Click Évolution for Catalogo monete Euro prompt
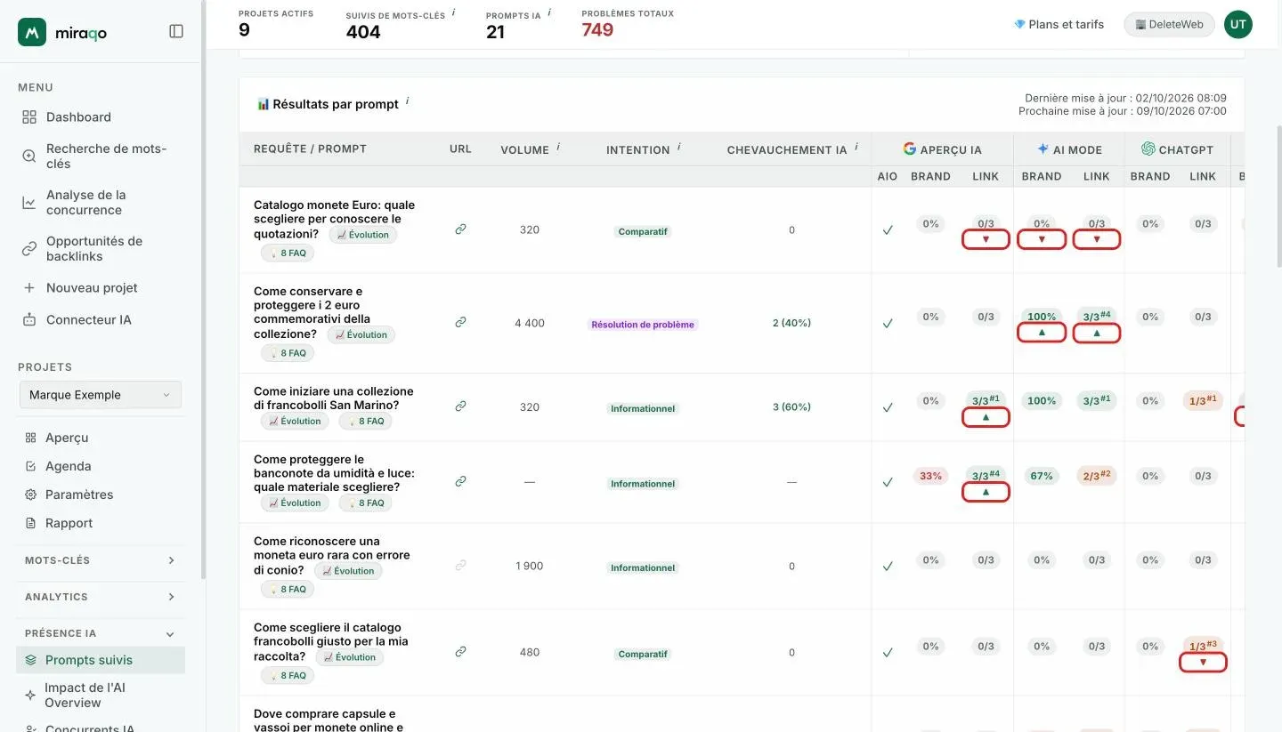 click(363, 235)
